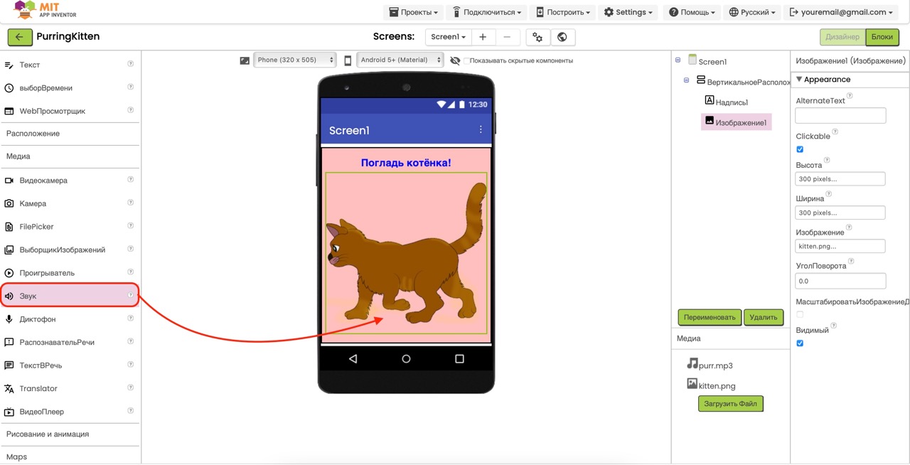Open Phone (320 x 505) size dropdown
The image size is (910, 465).
294,60
